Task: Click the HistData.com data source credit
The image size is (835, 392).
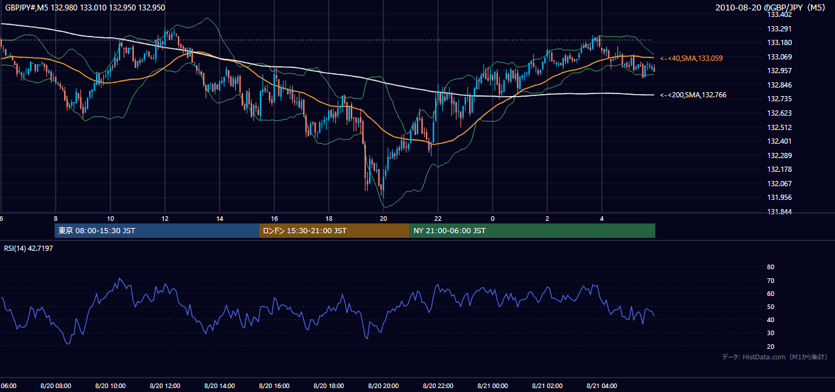Action: click(x=775, y=357)
